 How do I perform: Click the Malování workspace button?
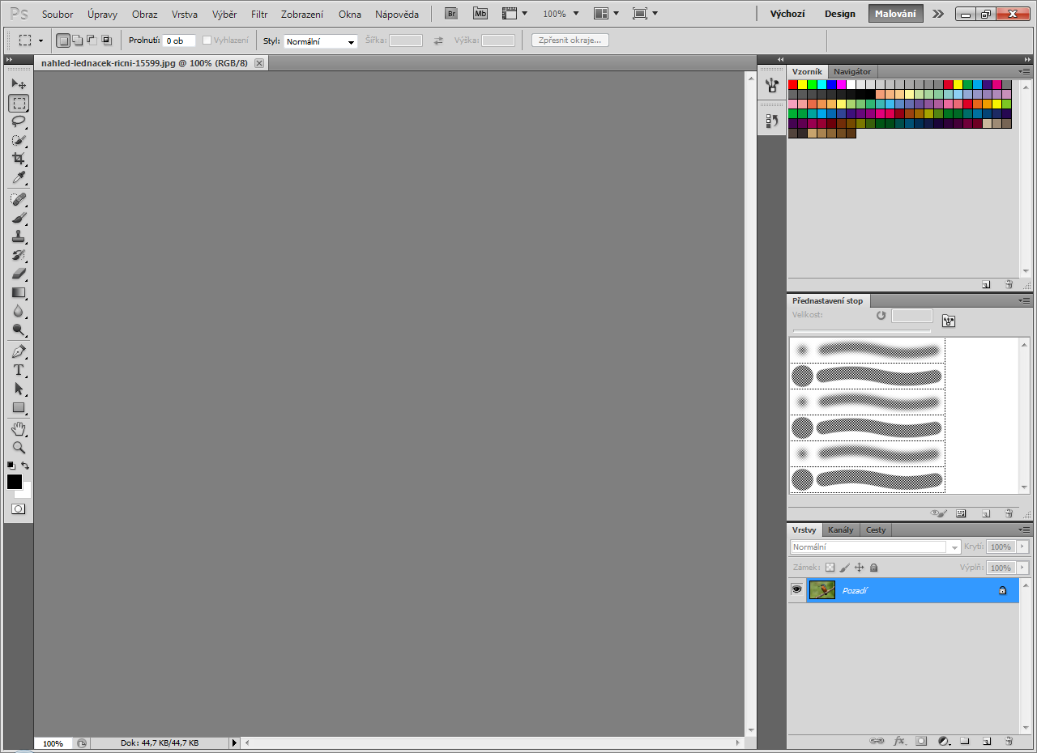pos(894,14)
